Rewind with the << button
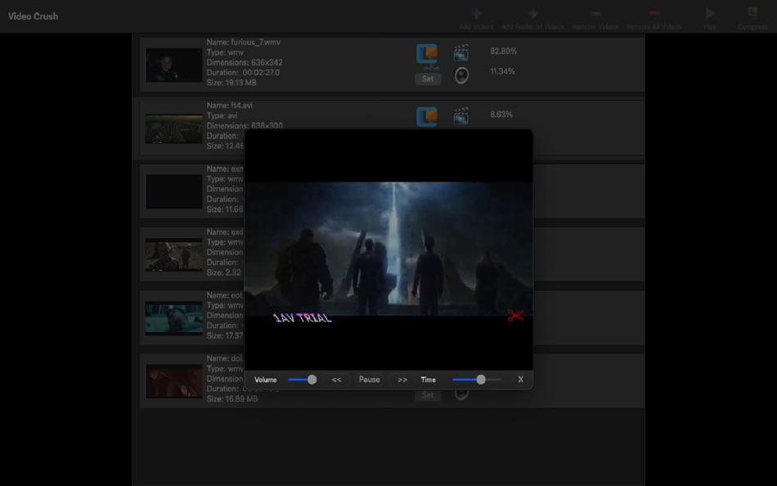This screenshot has height=486, width=777. 336,380
